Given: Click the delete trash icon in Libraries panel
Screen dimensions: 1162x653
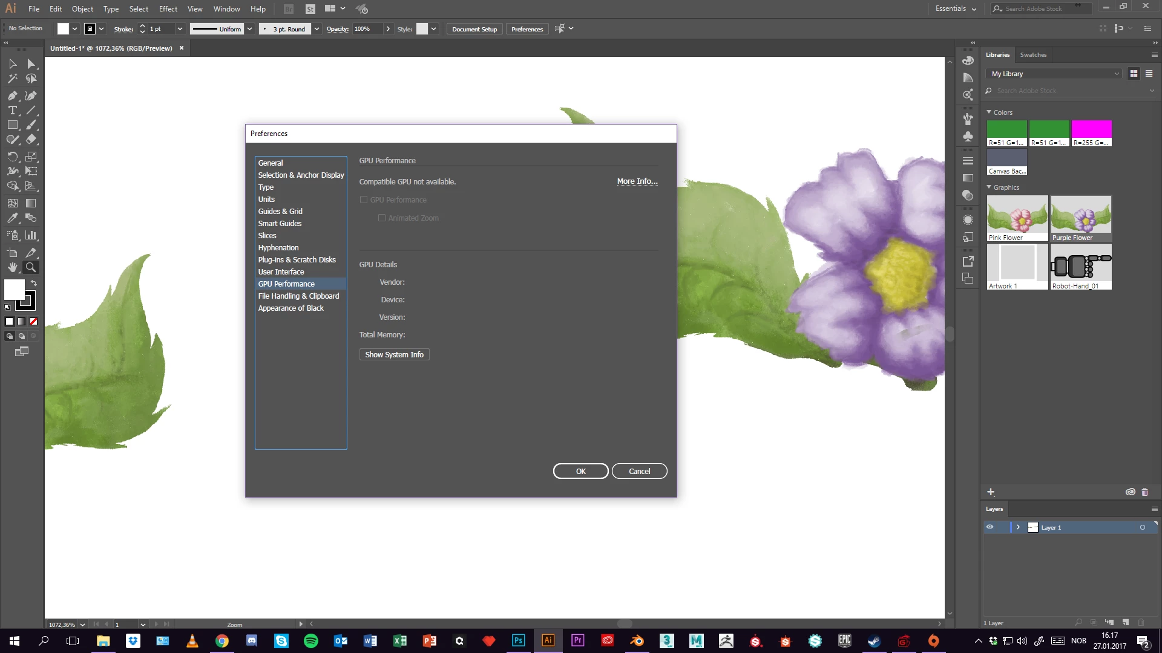Looking at the screenshot, I should pyautogui.click(x=1144, y=492).
